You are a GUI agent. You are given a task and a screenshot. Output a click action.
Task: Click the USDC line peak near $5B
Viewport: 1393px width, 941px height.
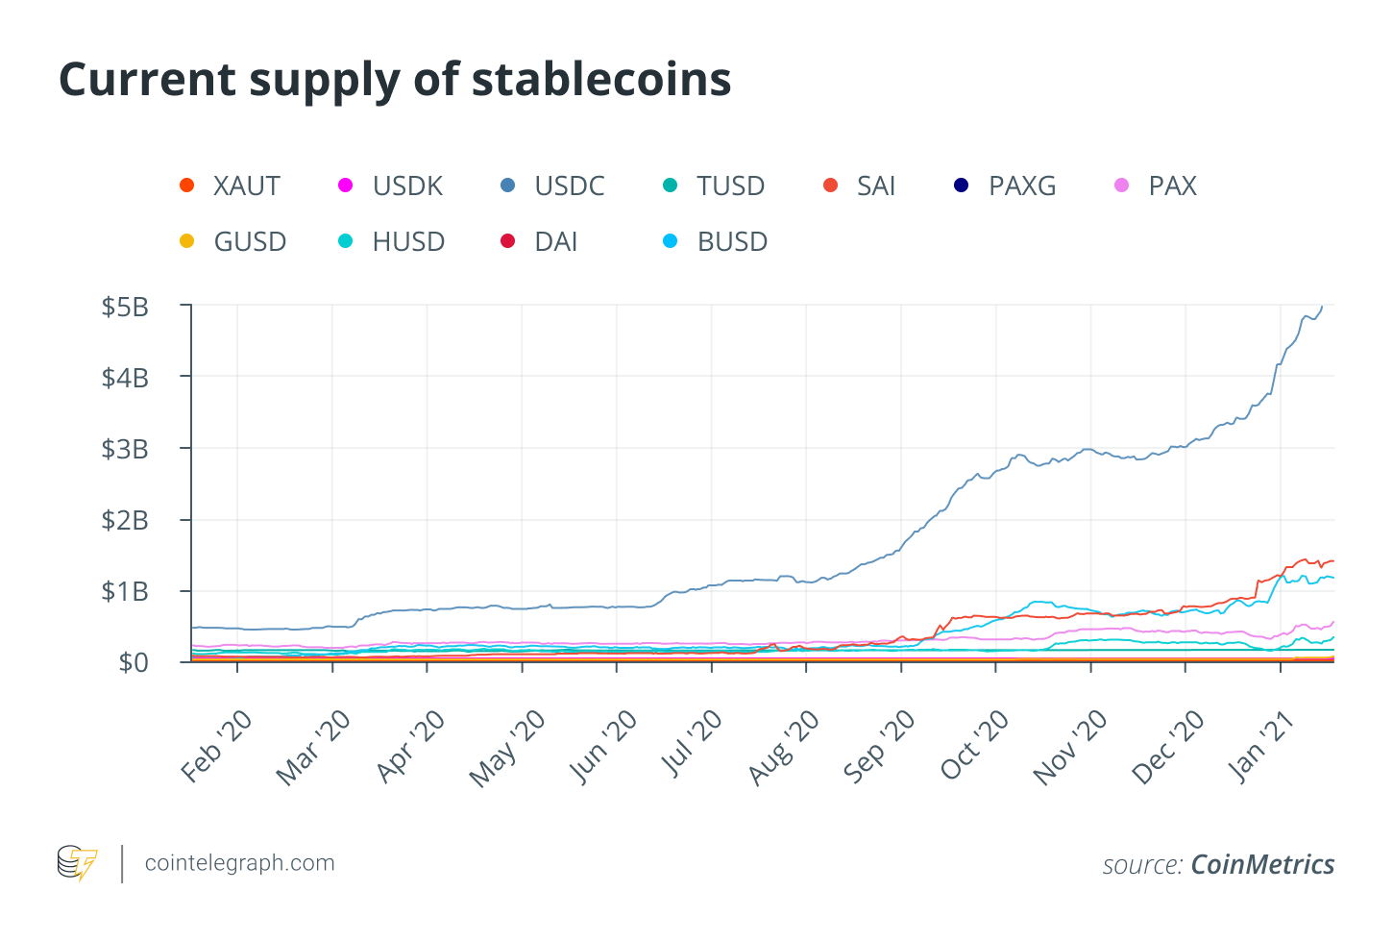point(1320,309)
